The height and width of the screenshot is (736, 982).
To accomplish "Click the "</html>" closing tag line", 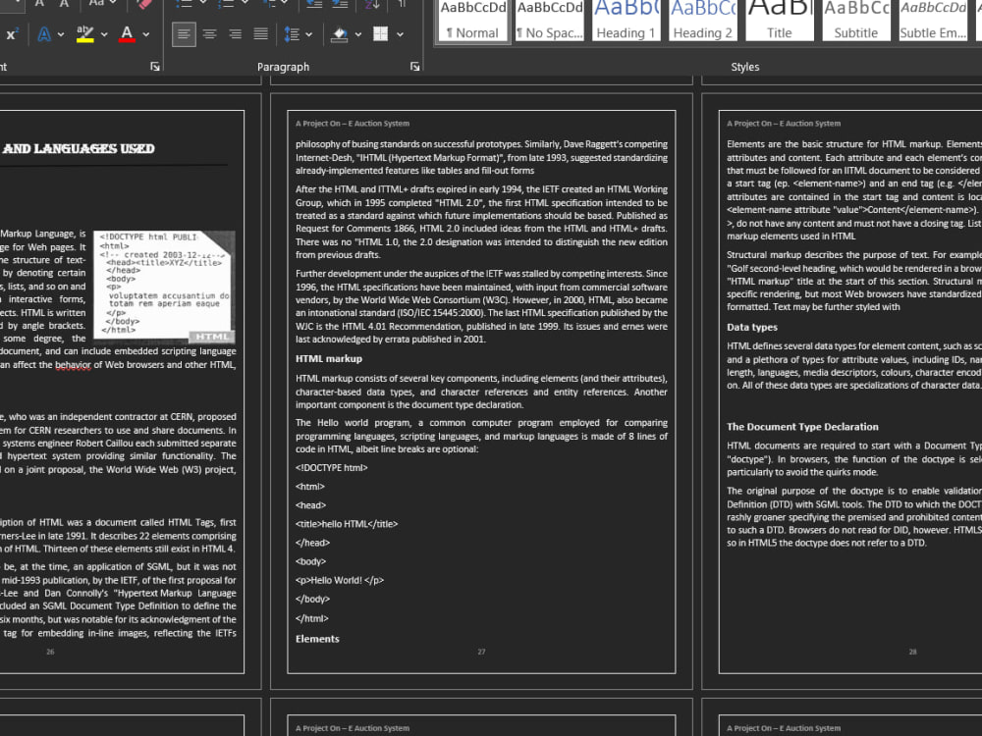I will point(312,618).
